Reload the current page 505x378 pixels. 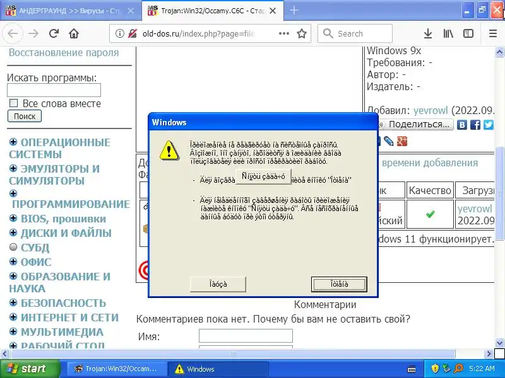[54, 33]
